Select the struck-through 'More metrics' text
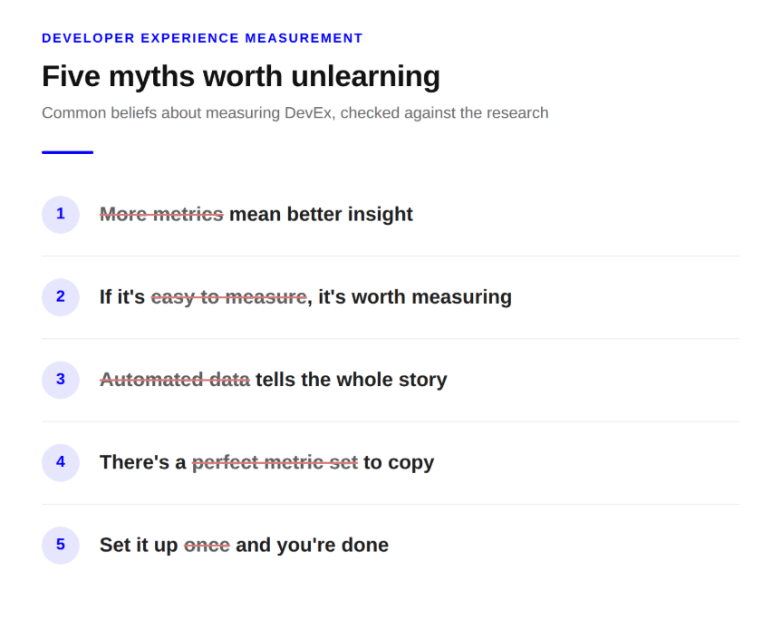The height and width of the screenshot is (619, 782). pyautogui.click(x=161, y=215)
